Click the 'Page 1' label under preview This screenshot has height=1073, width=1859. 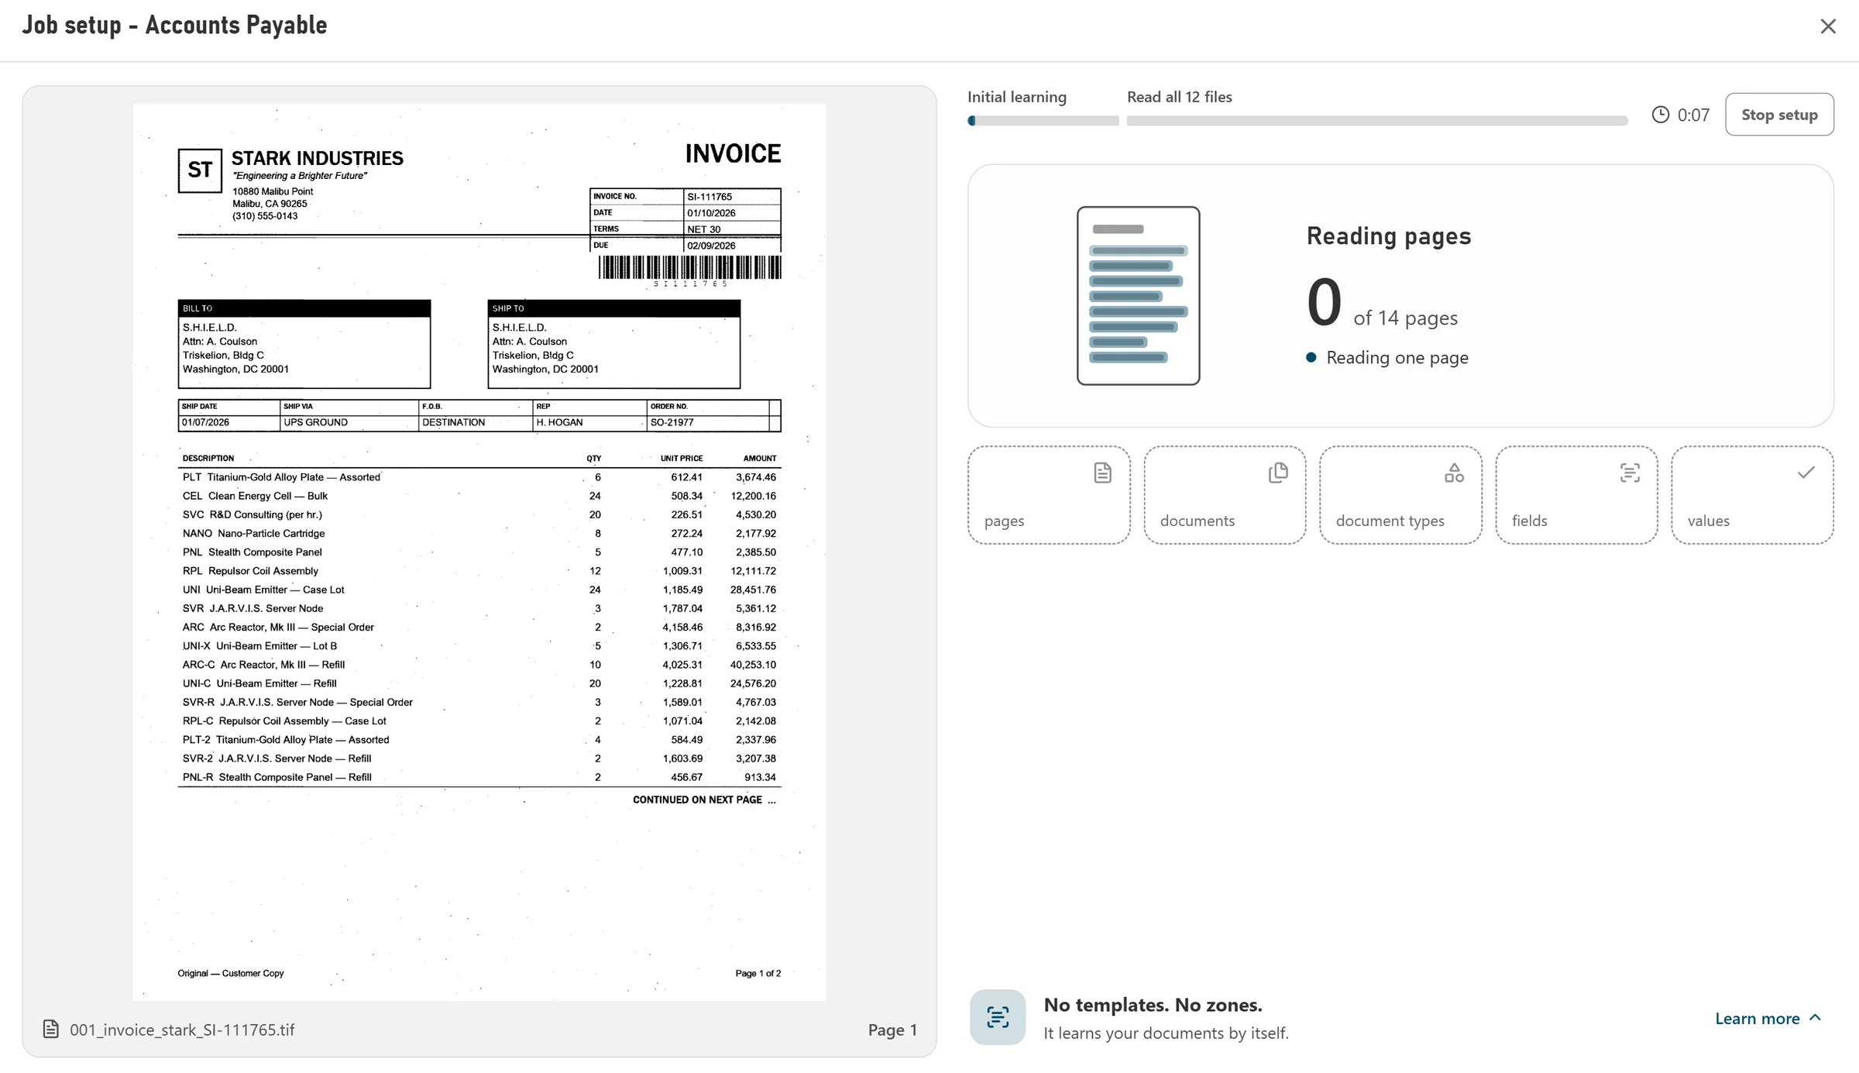892,1030
